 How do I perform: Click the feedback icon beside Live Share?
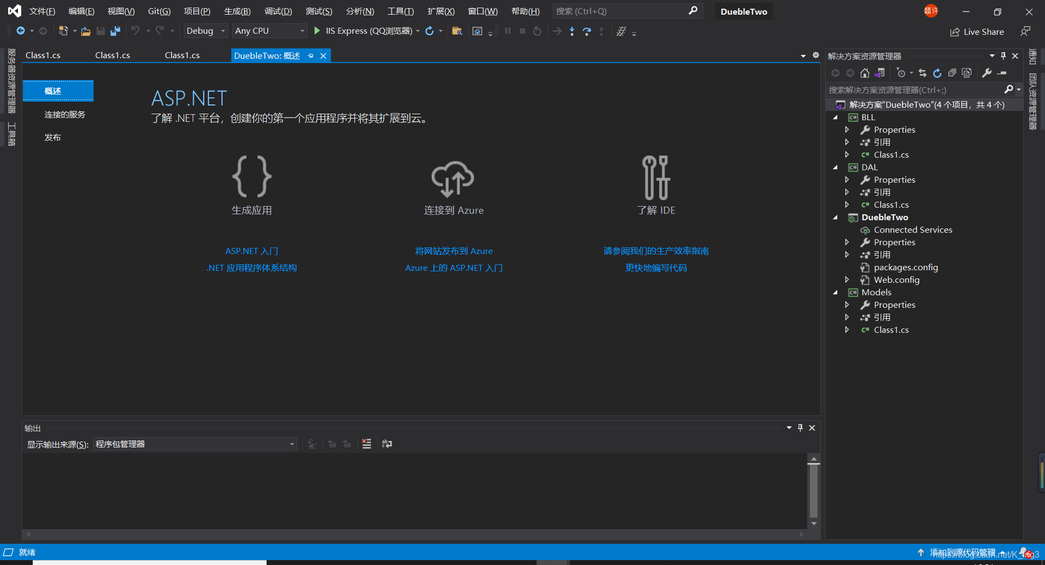click(1025, 32)
